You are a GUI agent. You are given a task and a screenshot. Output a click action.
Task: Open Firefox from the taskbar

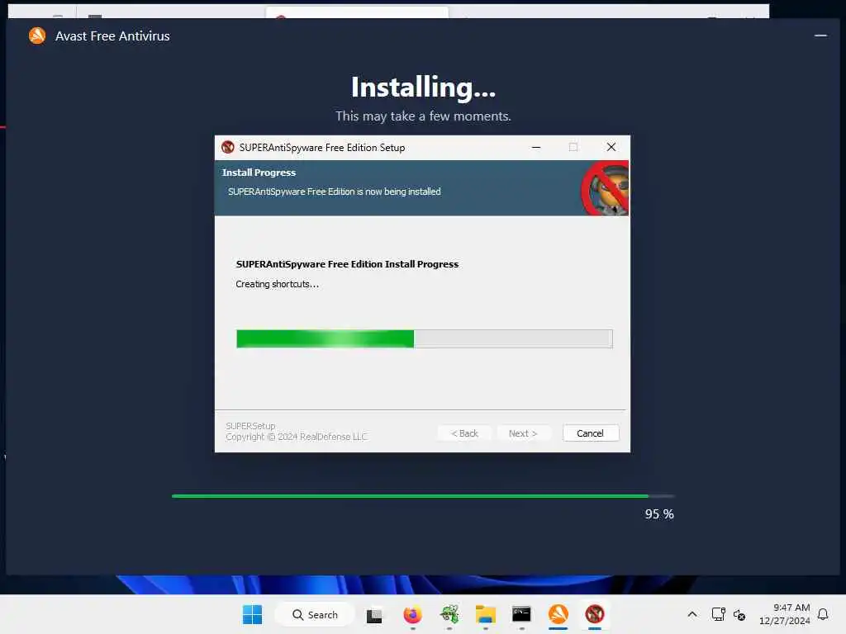pyautogui.click(x=413, y=614)
